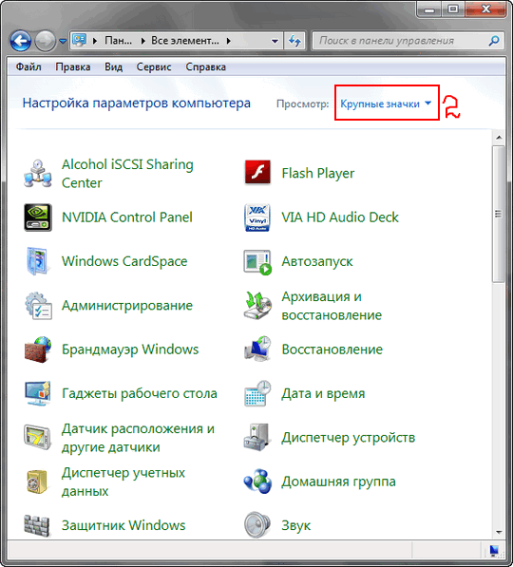Viewport: 513px width, 567px height.
Task: Open the Сервис menu
Action: [154, 66]
